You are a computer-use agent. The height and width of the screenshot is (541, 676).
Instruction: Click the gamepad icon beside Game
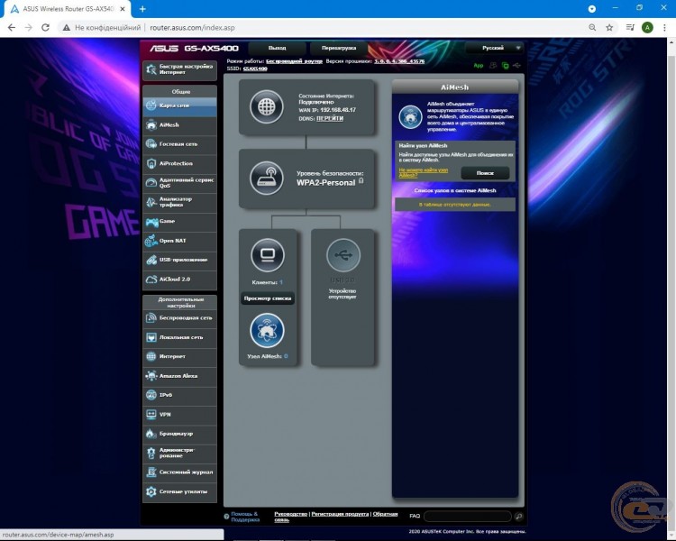pos(151,222)
